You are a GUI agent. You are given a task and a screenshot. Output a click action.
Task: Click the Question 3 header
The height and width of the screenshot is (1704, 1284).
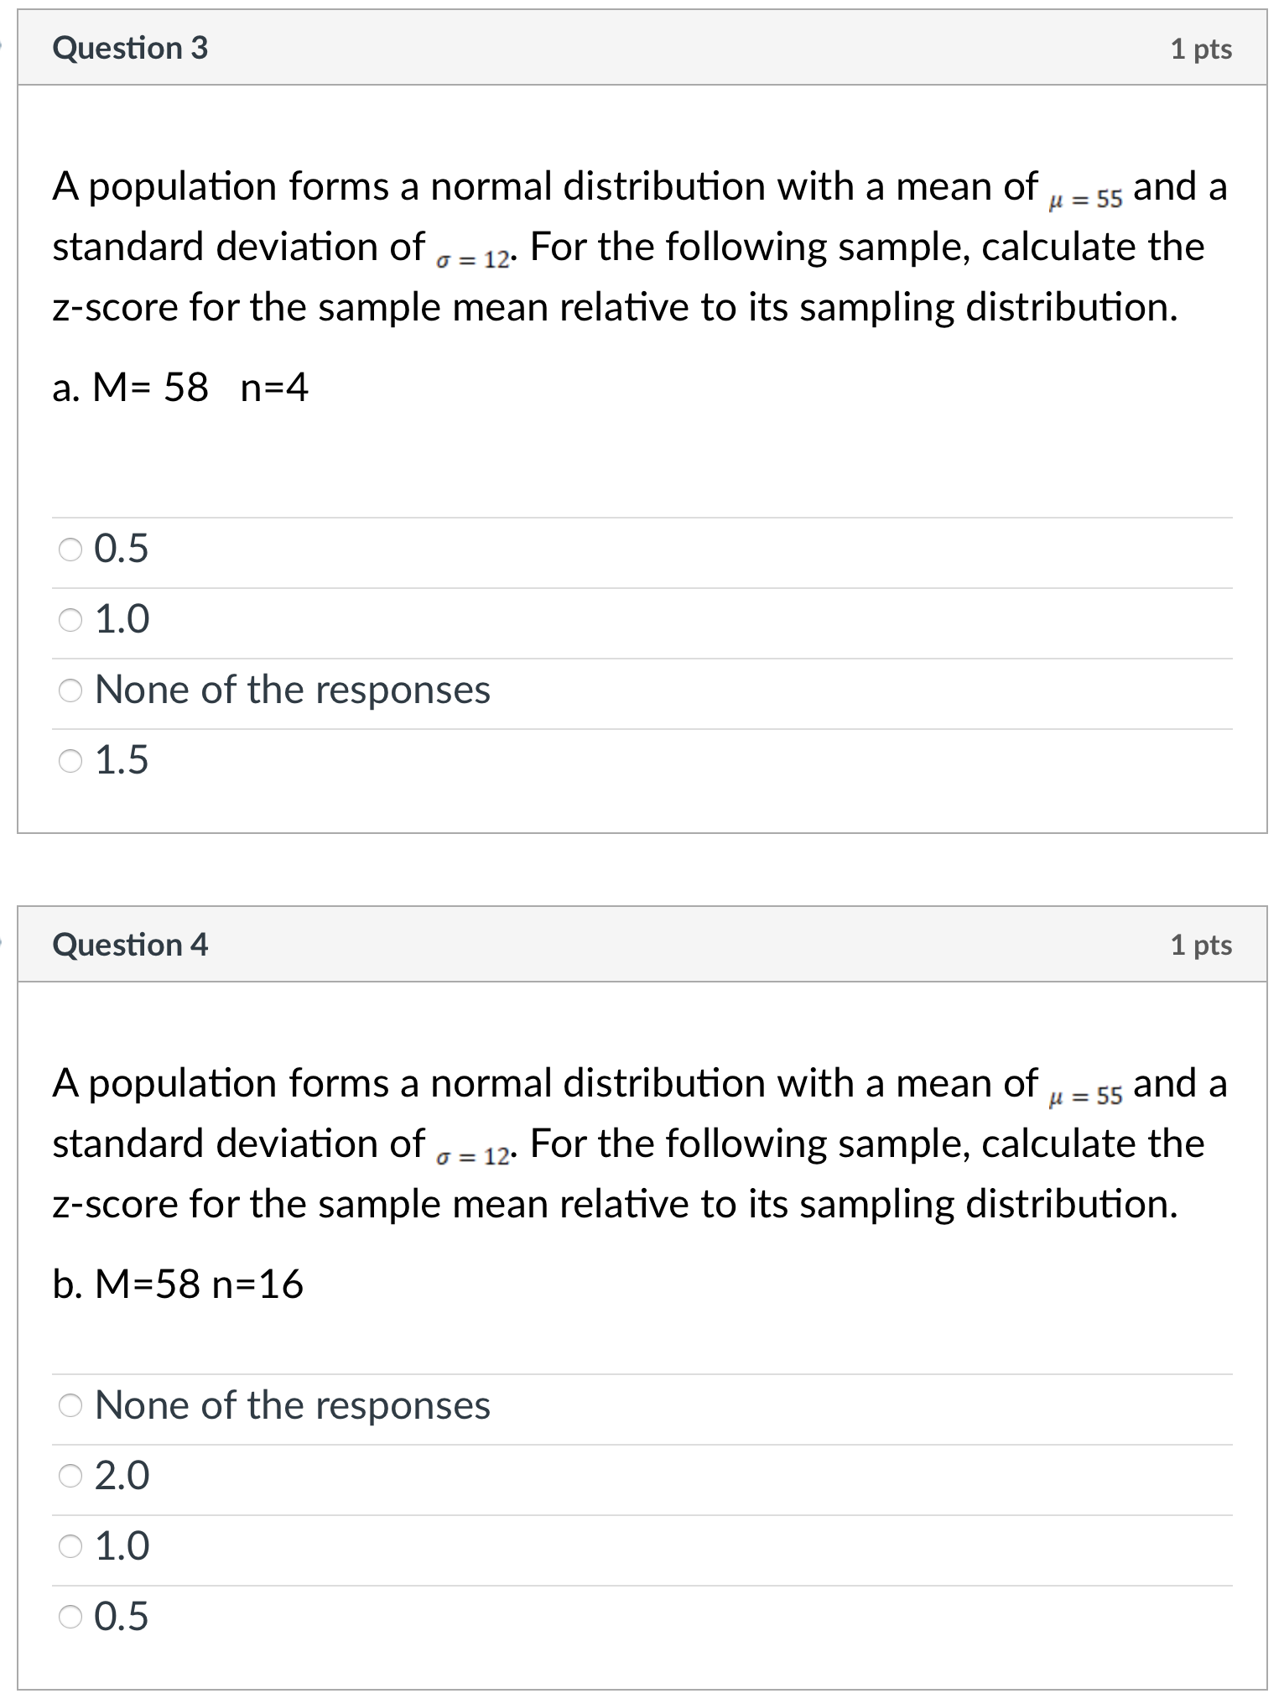130,50
